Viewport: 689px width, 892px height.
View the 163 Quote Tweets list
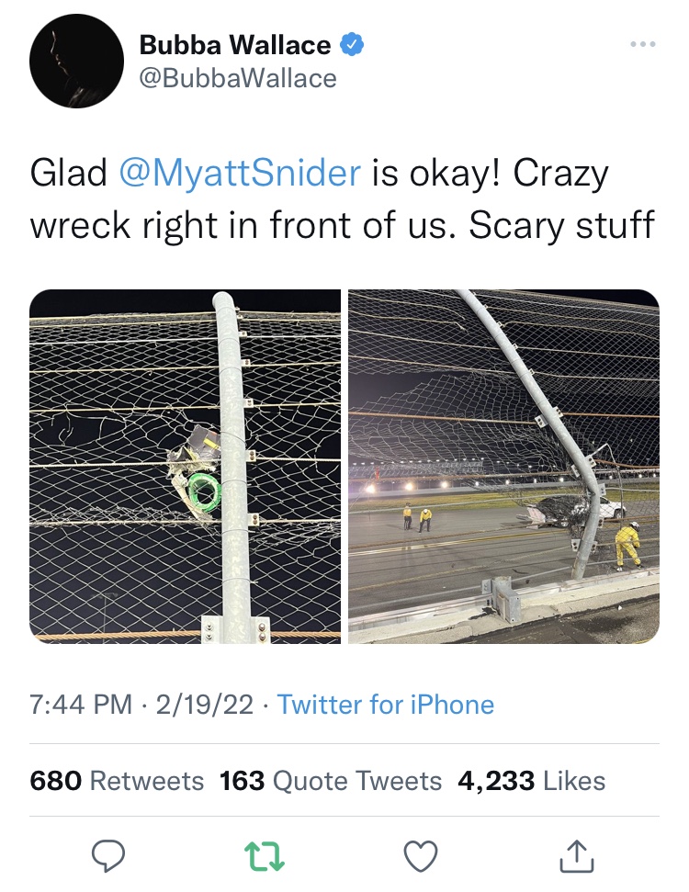pos(331,781)
